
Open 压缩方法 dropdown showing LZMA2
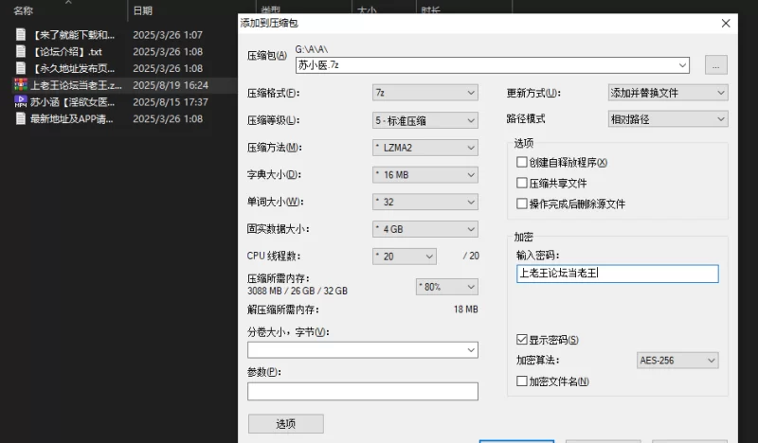click(x=424, y=148)
